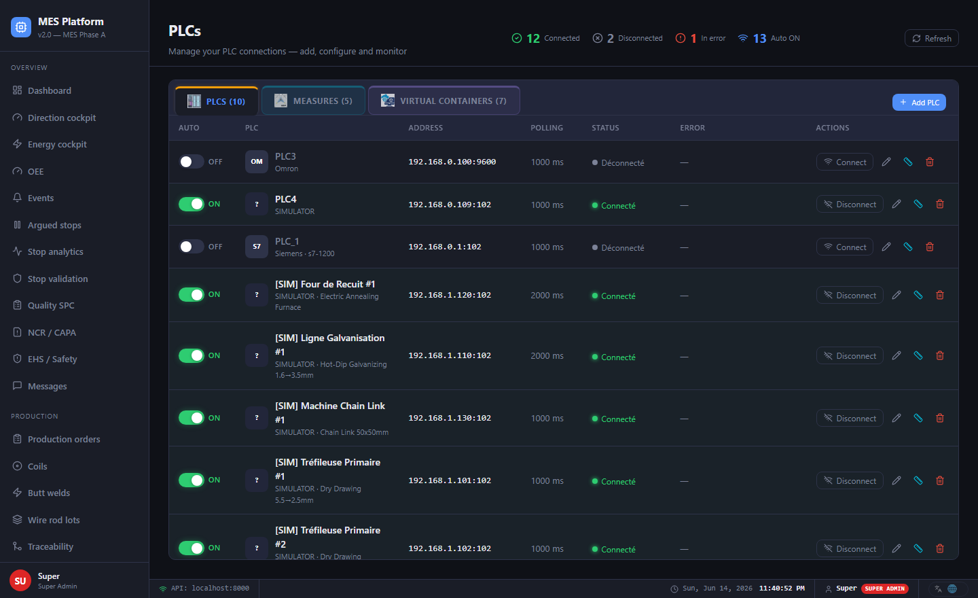
Task: Click the 13 Auto ON counter
Action: click(x=769, y=38)
